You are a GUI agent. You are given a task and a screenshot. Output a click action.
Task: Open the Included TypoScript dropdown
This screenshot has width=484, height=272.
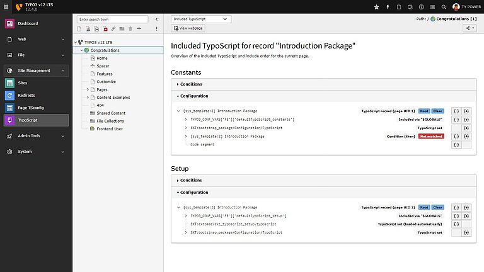pyautogui.click(x=201, y=20)
